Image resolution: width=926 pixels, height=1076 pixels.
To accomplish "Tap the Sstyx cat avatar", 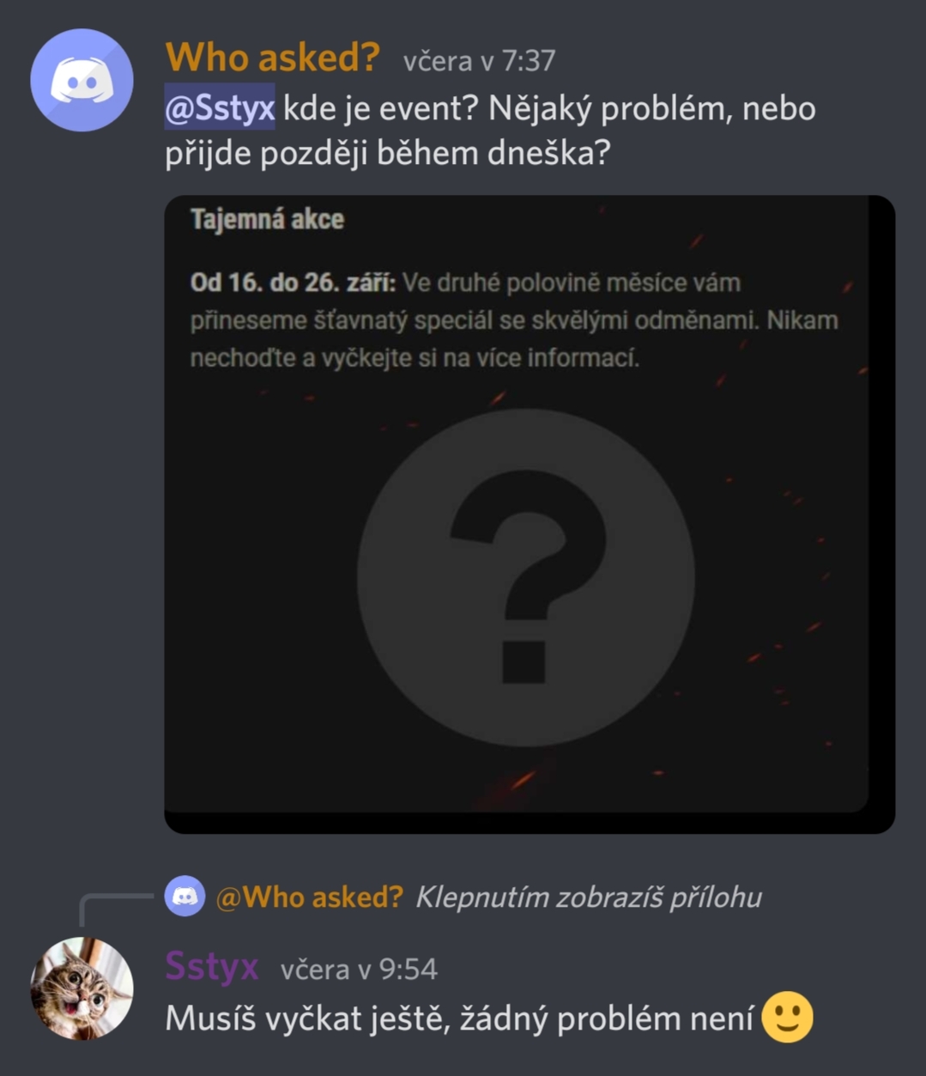I will 82,988.
